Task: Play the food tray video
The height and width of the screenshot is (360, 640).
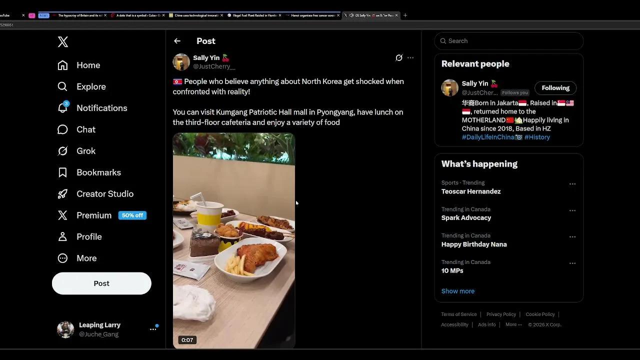Action: click(x=234, y=240)
